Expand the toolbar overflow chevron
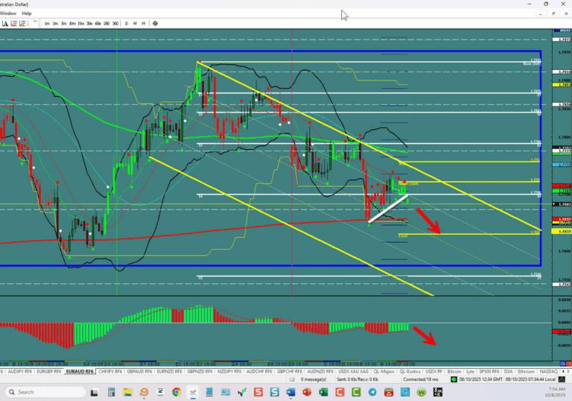 pyautogui.click(x=35, y=22)
